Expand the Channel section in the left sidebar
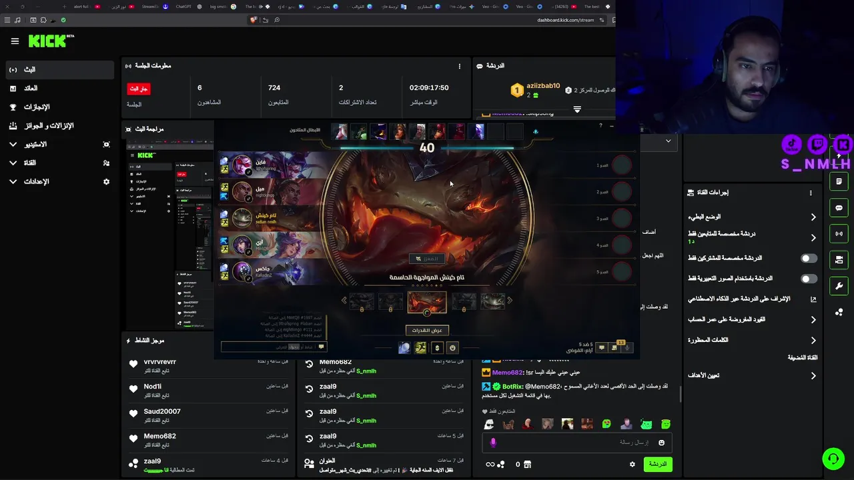 pyautogui.click(x=60, y=163)
